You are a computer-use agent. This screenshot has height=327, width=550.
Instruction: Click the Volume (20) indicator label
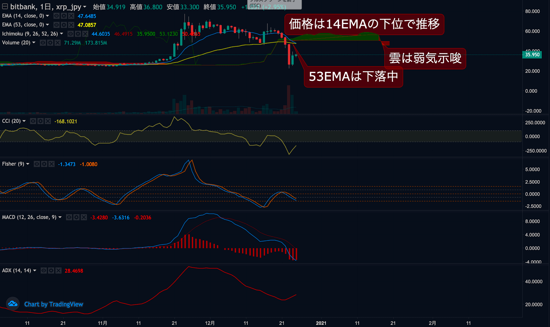16,43
